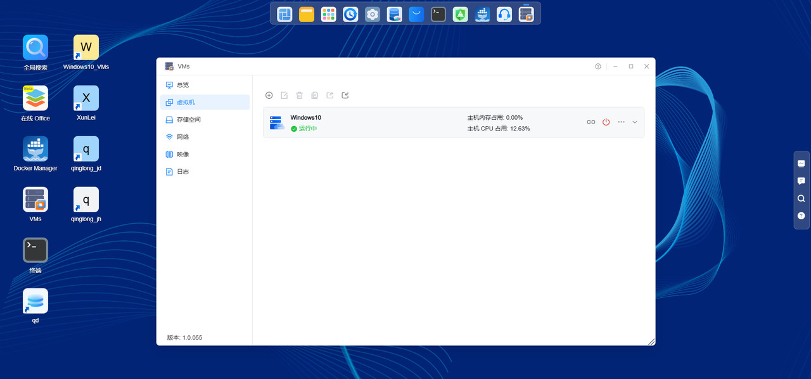Open the window layout icon in top dock
This screenshot has height=379, width=811.
[285, 14]
